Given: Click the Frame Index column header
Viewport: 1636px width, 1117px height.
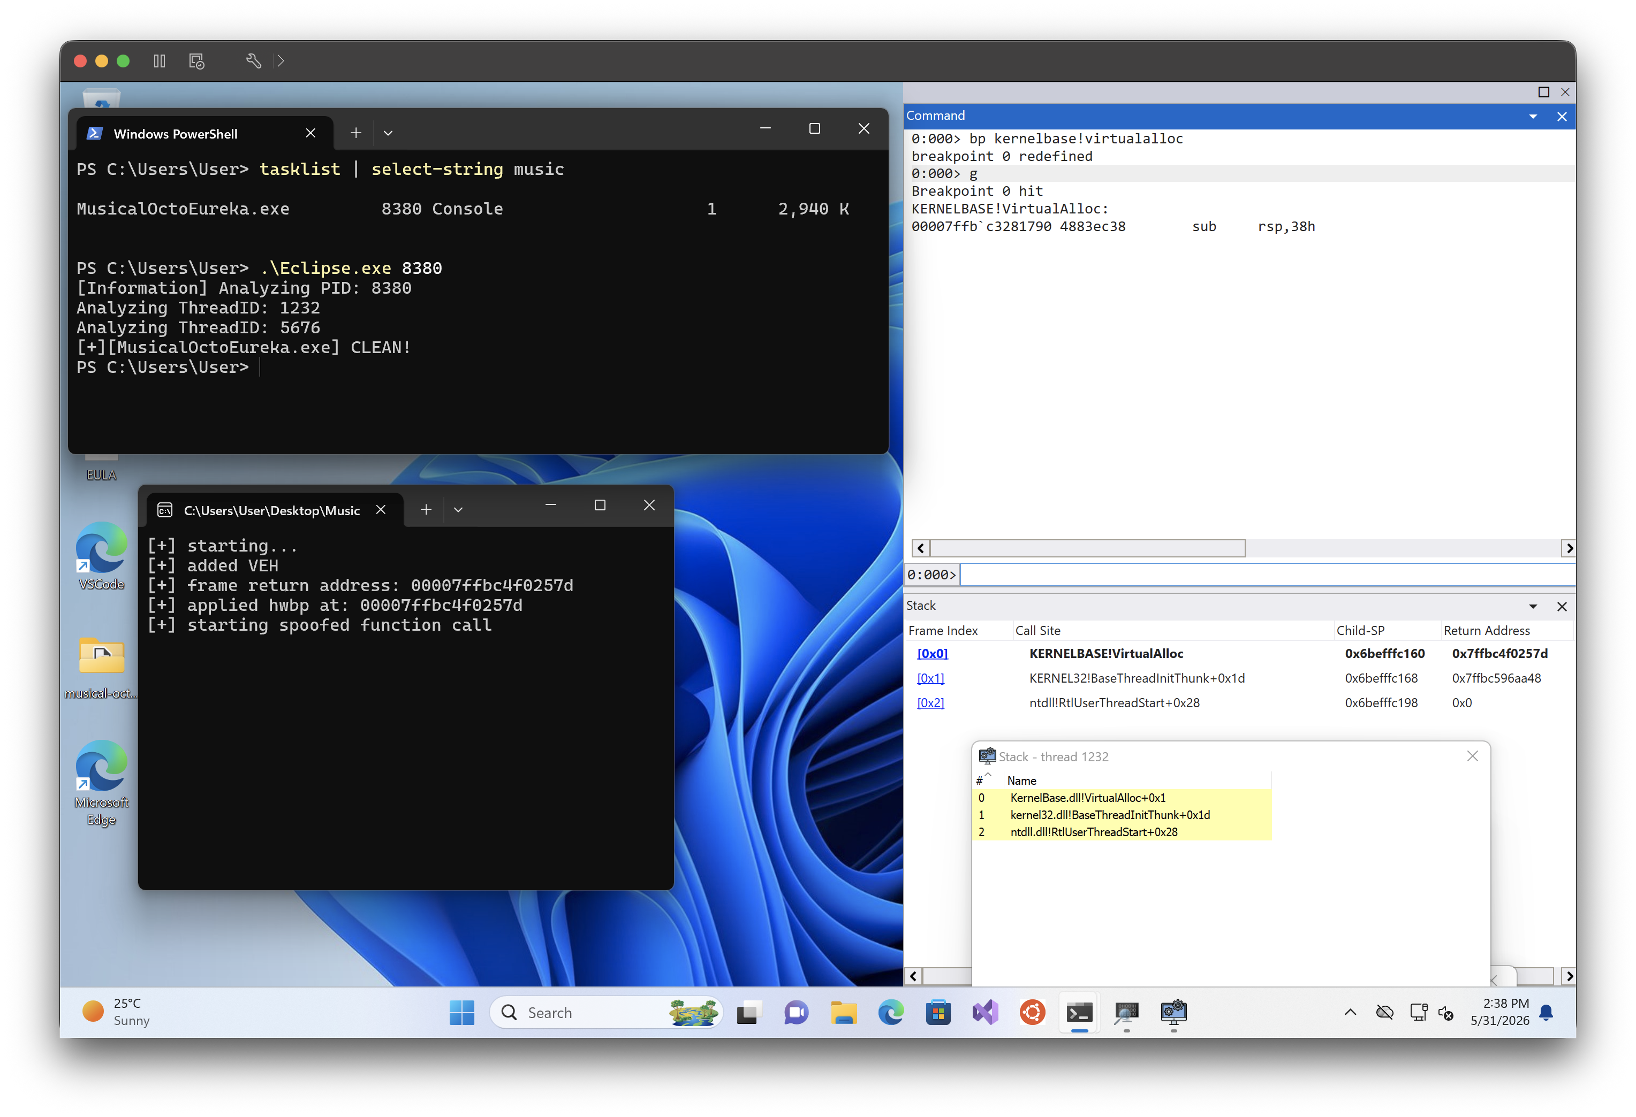Looking at the screenshot, I should click(x=943, y=630).
